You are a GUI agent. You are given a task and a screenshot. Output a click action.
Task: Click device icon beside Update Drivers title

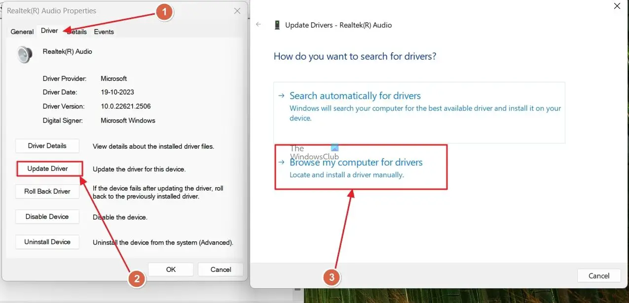tap(277, 25)
